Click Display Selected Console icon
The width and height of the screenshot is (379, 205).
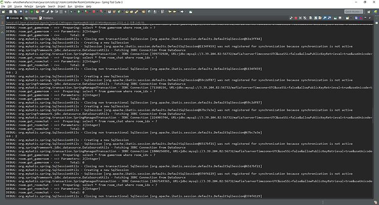(340, 18)
